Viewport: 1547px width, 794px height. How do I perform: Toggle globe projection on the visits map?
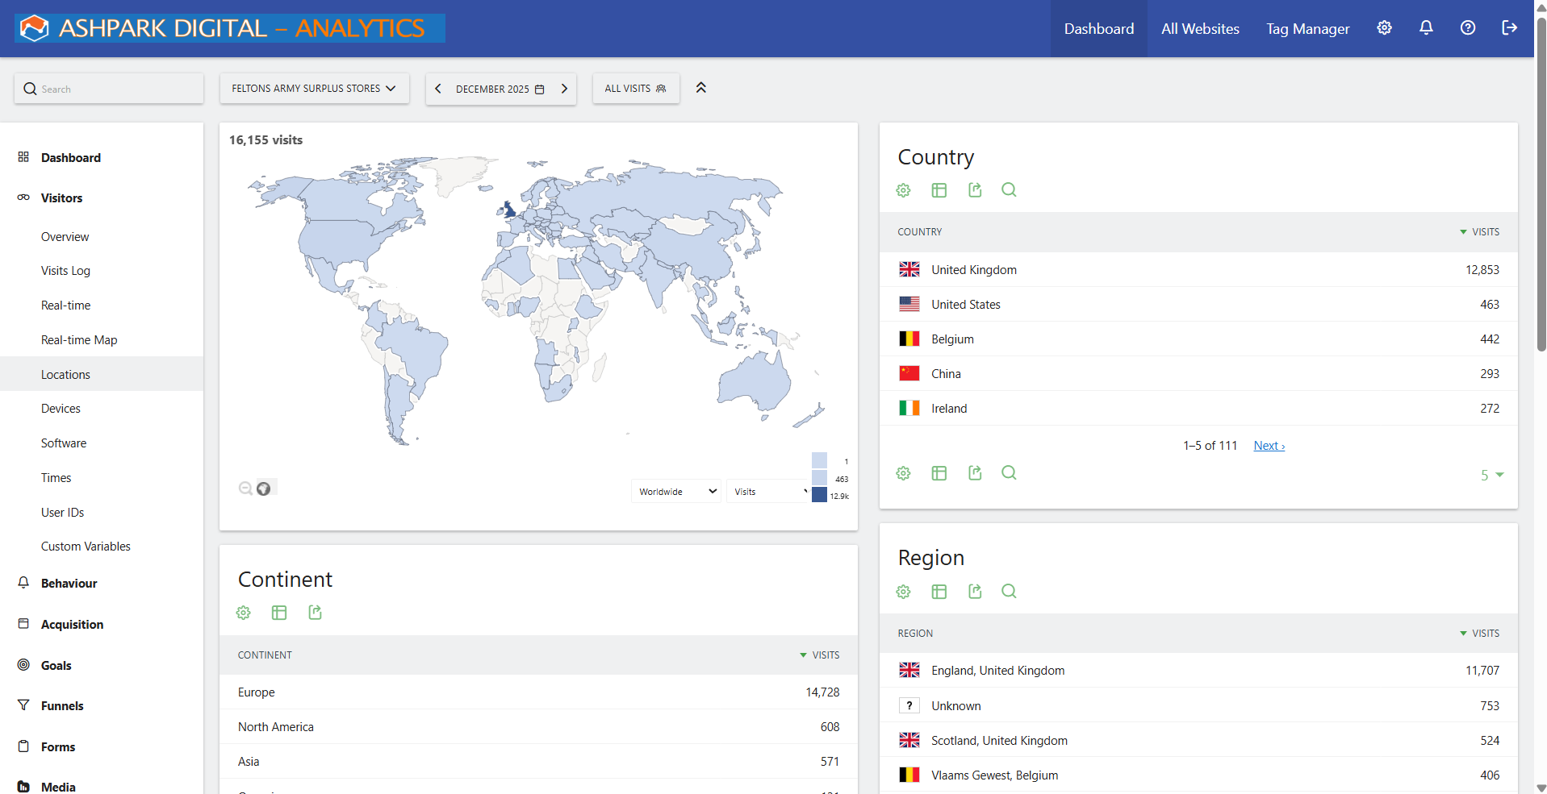coord(264,488)
